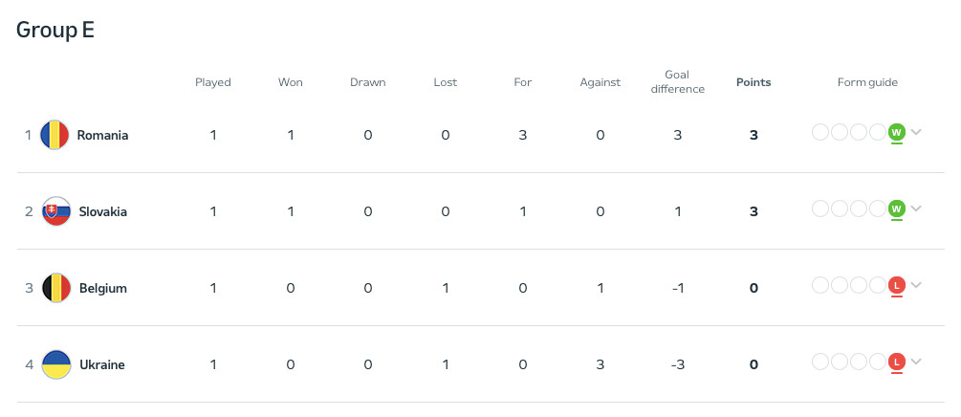The image size is (961, 417).
Task: Click the Goal difference column header
Action: pyautogui.click(x=677, y=82)
